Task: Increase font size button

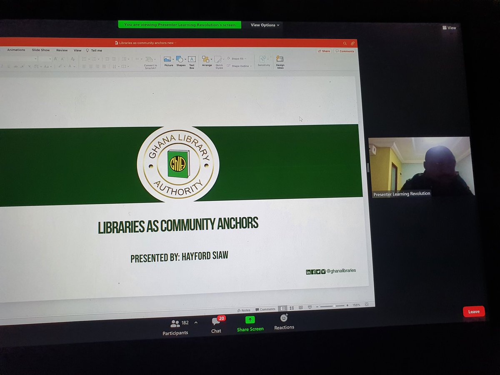Action: tap(55, 59)
